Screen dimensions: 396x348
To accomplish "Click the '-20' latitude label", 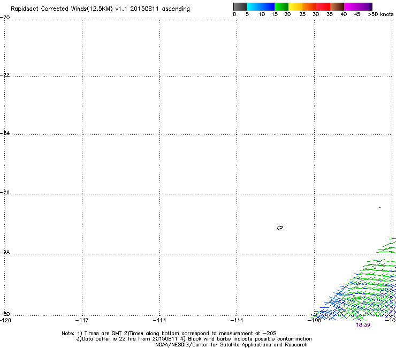I will click(x=5, y=18).
